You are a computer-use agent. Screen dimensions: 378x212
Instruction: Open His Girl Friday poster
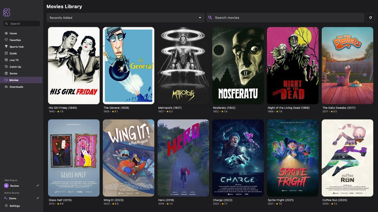[x=74, y=66]
